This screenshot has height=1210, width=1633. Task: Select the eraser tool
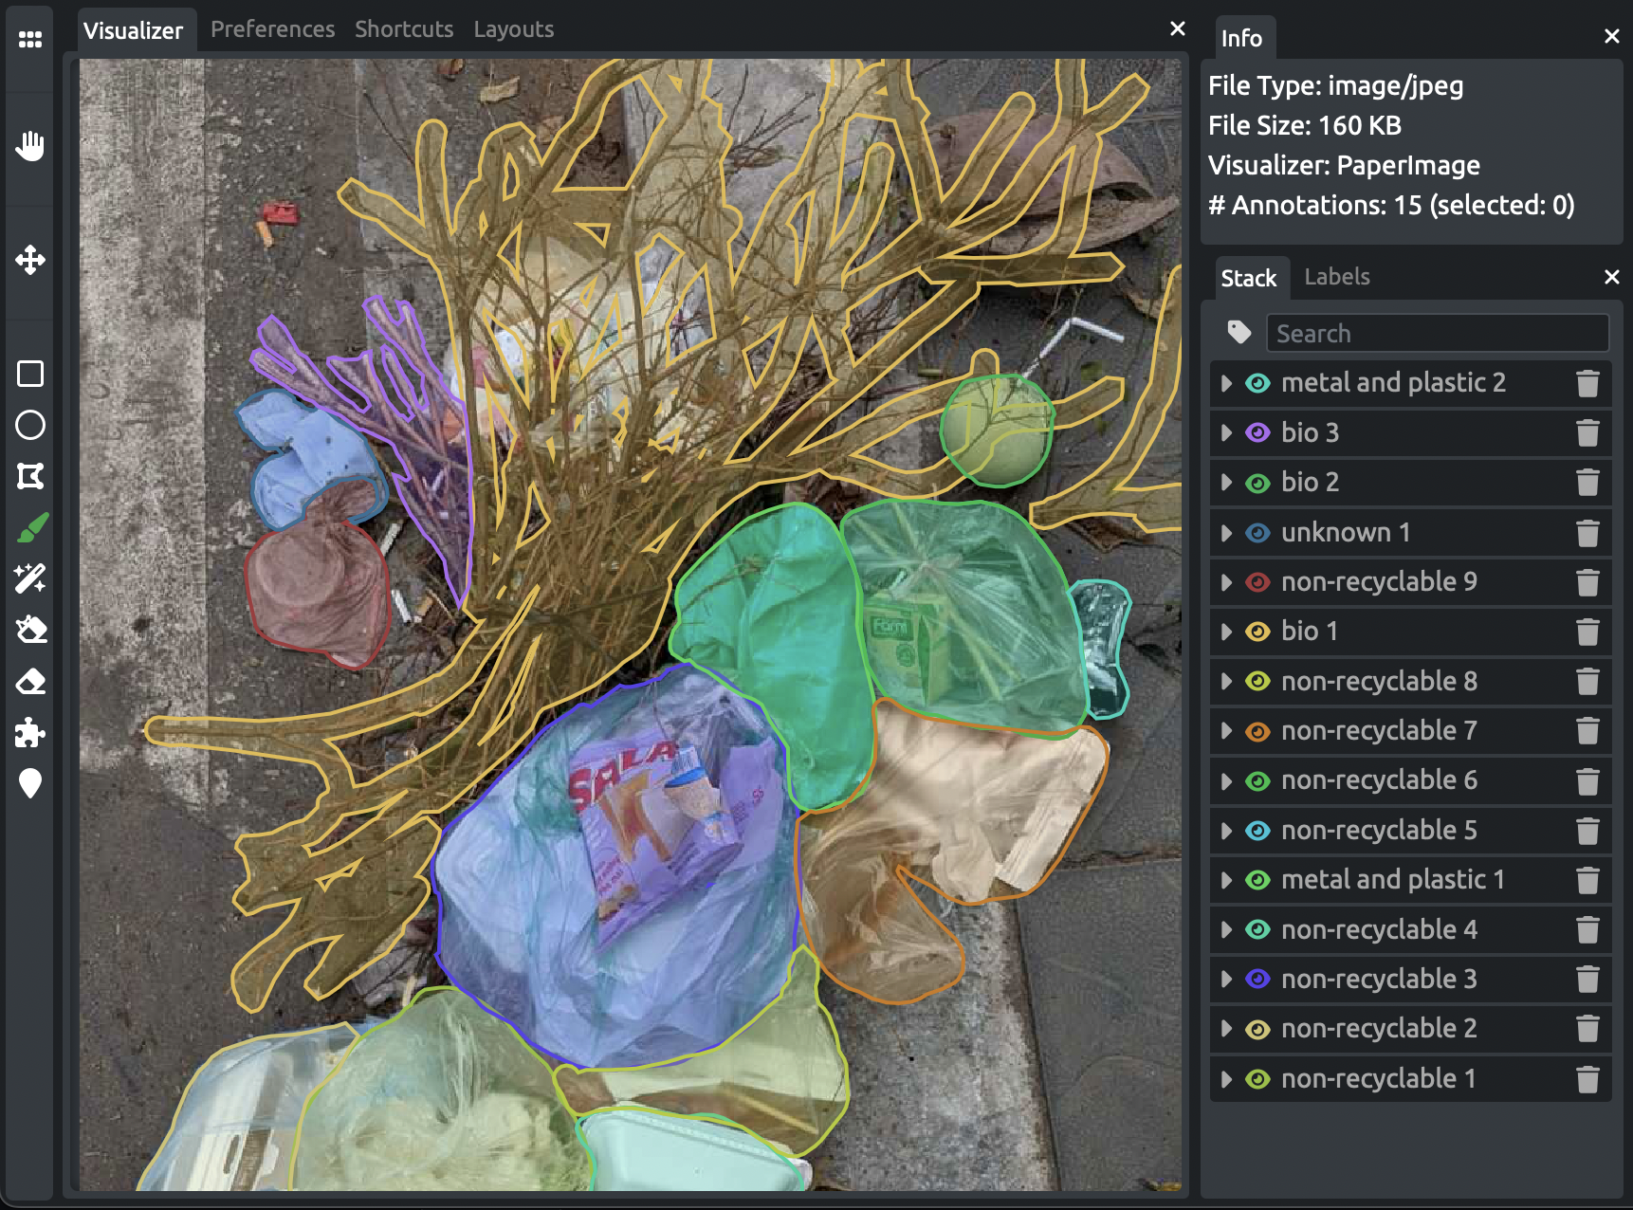point(30,681)
